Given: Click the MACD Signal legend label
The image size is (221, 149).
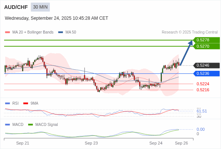Looking at the screenshot, I should click(47, 125).
